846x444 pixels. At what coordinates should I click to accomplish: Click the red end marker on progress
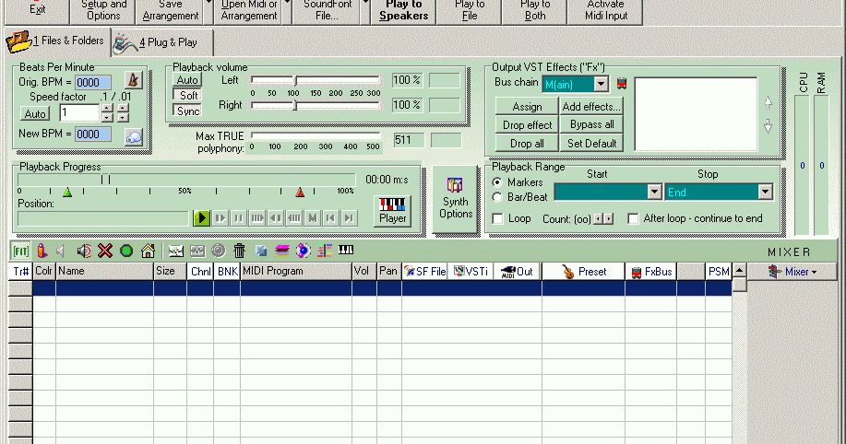pyautogui.click(x=300, y=192)
